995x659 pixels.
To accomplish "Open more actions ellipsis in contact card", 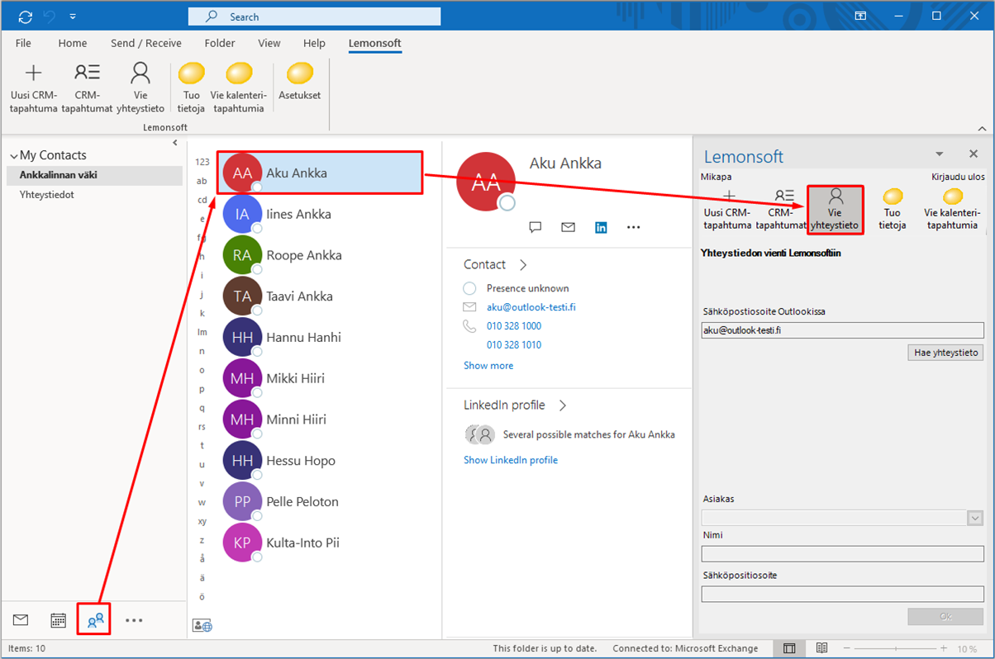I will pos(634,227).
